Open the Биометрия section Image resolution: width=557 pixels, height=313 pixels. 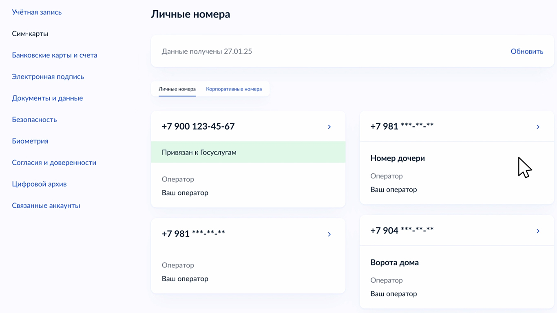point(30,141)
